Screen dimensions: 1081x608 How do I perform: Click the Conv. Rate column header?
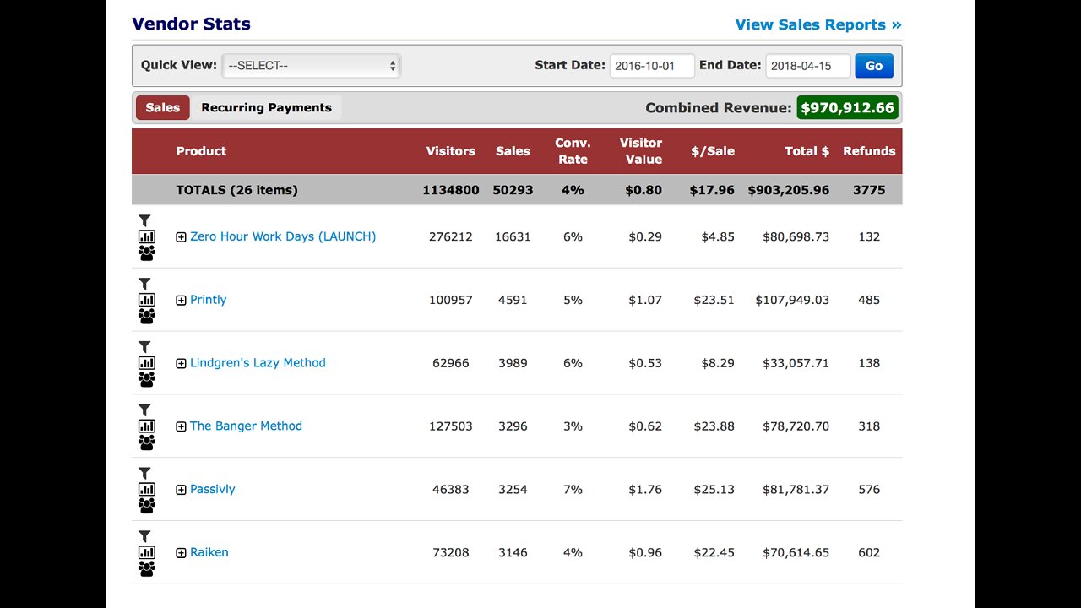click(x=573, y=151)
